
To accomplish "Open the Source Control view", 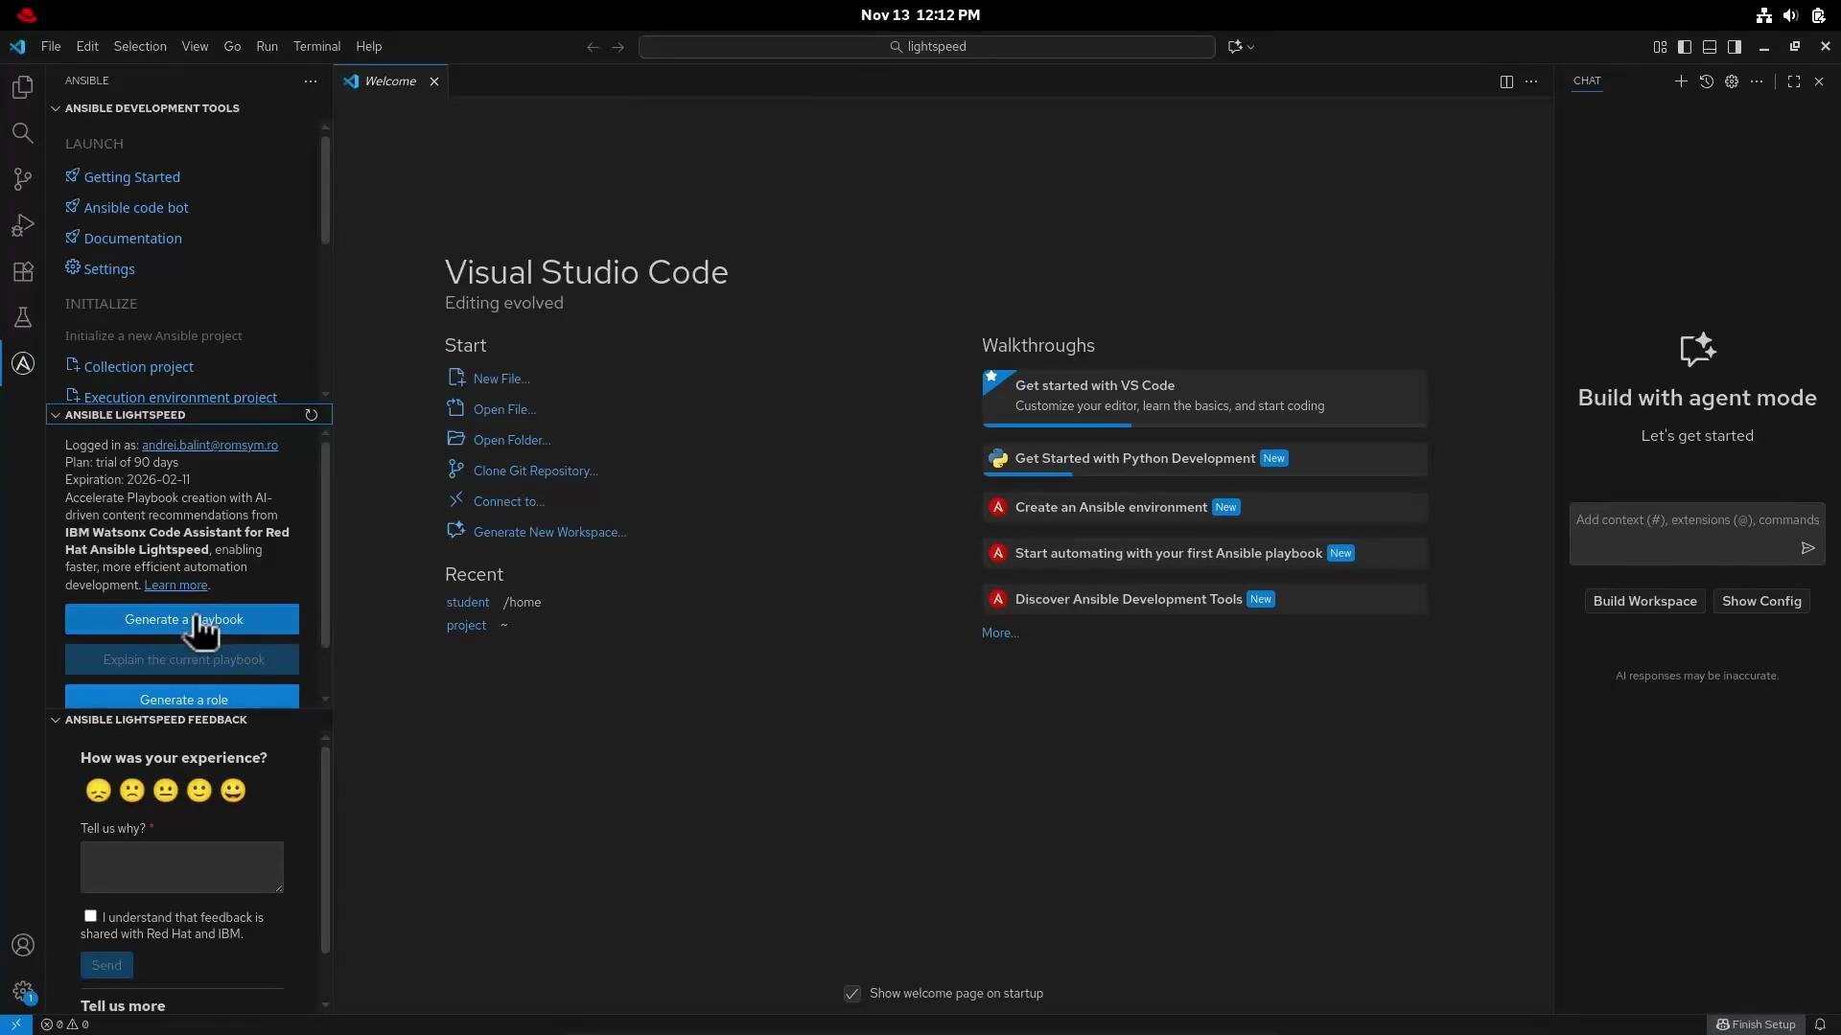I will (x=23, y=179).
